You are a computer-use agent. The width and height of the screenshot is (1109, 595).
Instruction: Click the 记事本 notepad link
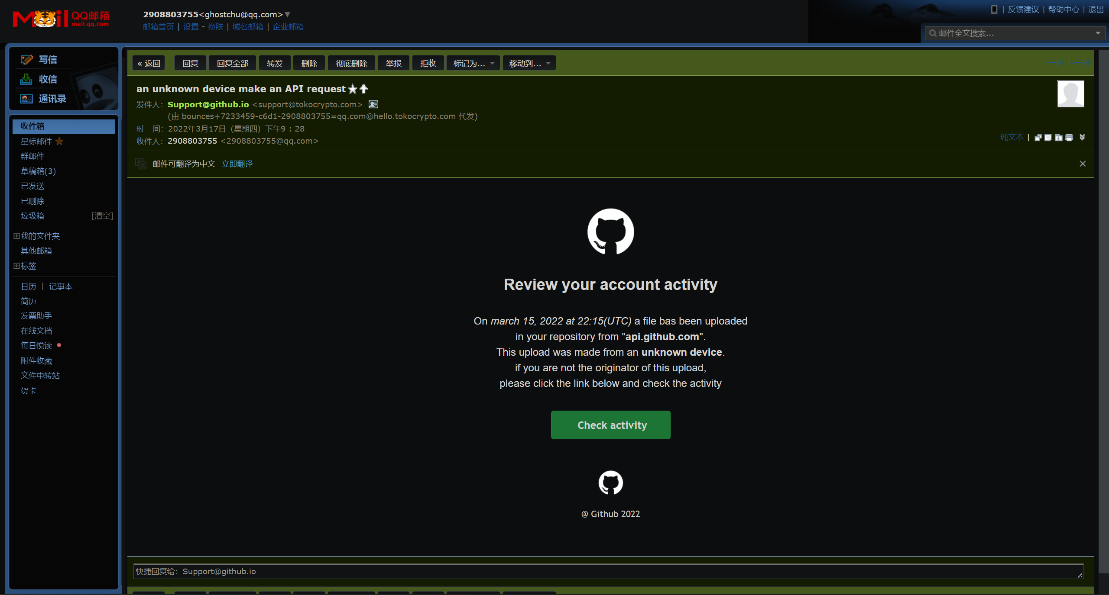point(61,286)
